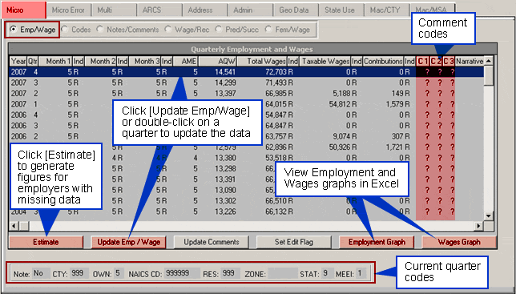
Task: Choose the Wage/Rec radio option
Action: pos(187,30)
